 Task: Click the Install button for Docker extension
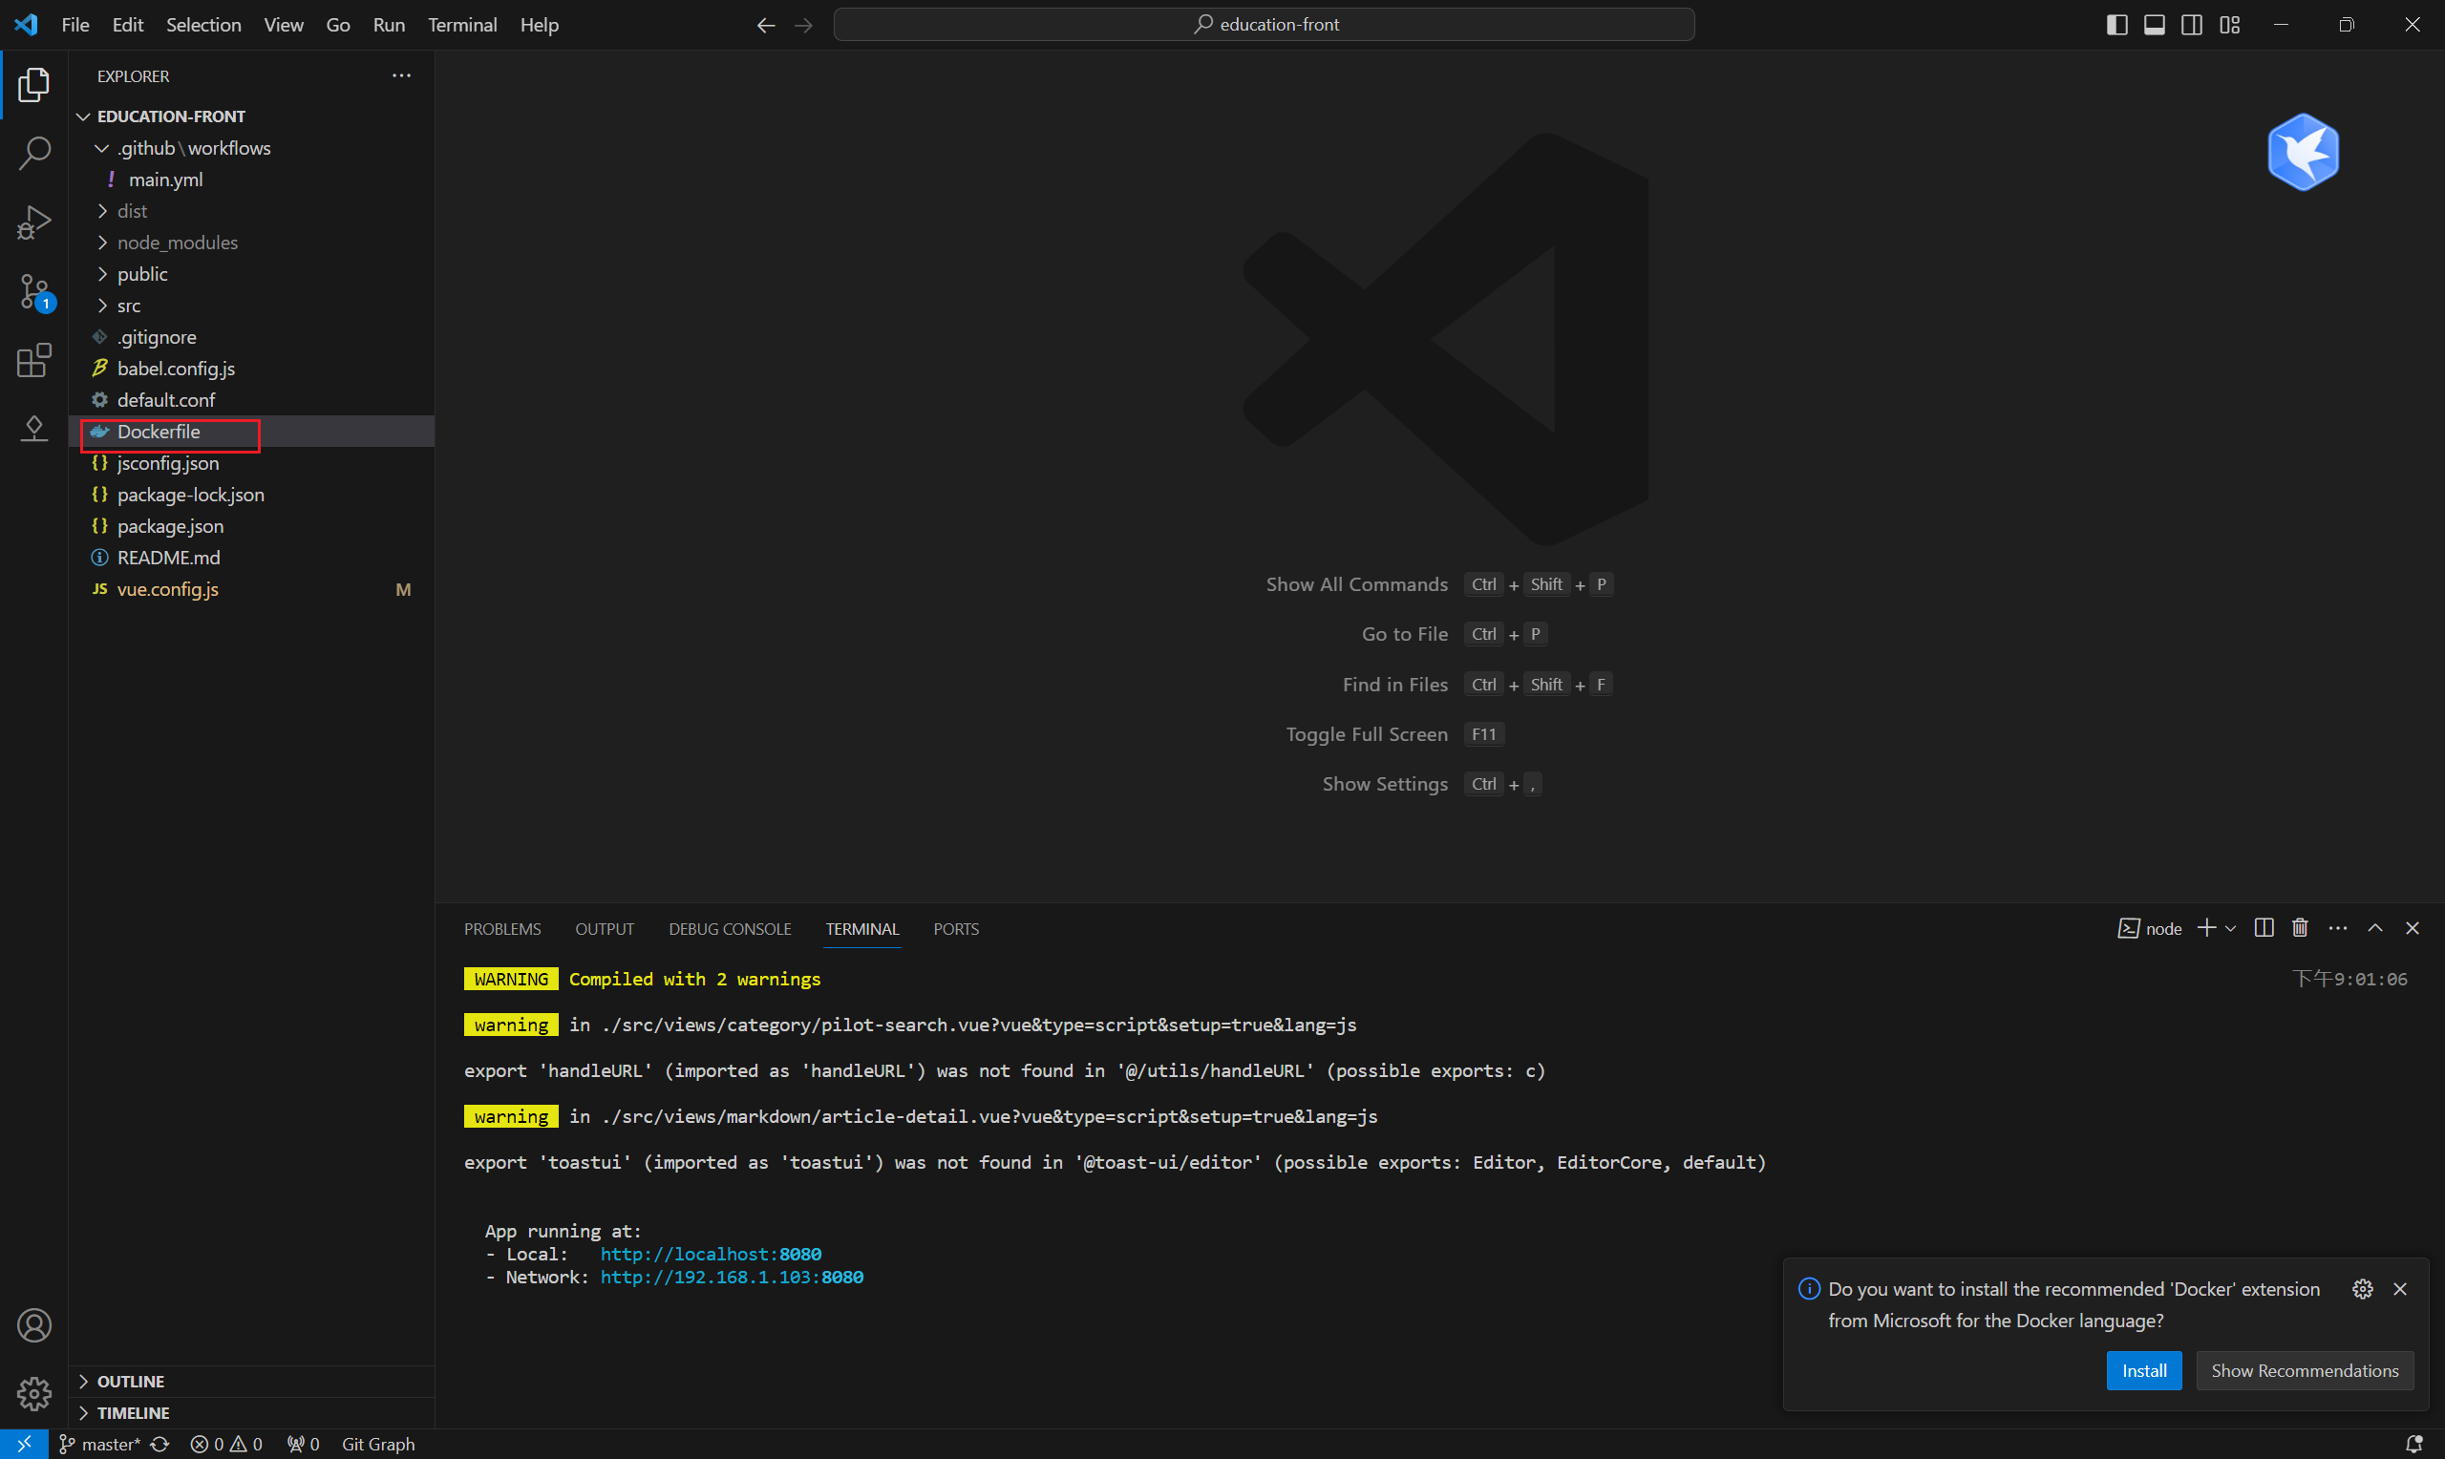(2143, 1369)
